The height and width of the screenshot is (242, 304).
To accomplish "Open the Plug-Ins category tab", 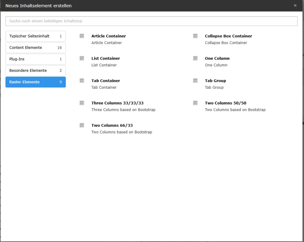I will [x=36, y=59].
